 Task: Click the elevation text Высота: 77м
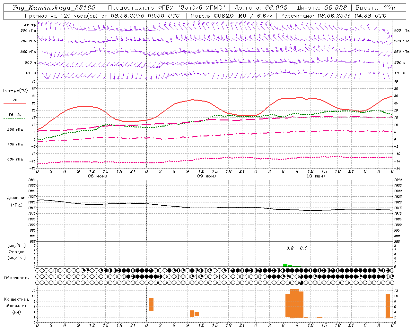tap(375, 8)
